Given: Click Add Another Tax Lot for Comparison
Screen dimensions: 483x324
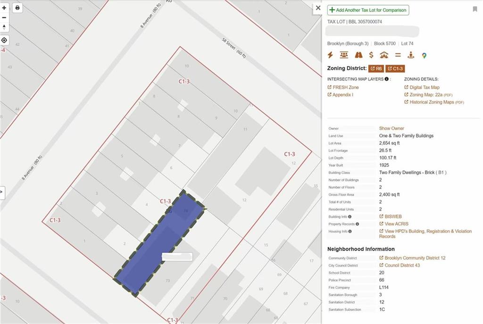Looking at the screenshot, I should tap(368, 10).
